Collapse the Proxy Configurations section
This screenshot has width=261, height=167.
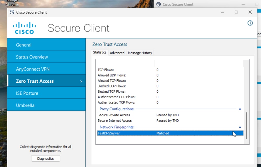pos(240,109)
